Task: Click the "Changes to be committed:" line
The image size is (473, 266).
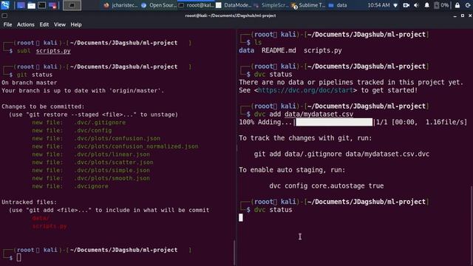Action: click(x=43, y=106)
